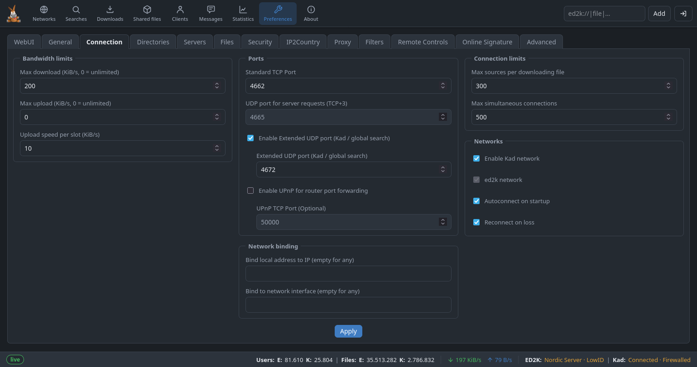The width and height of the screenshot is (697, 367).
Task: Focus the ed2k link input field
Action: pos(604,14)
